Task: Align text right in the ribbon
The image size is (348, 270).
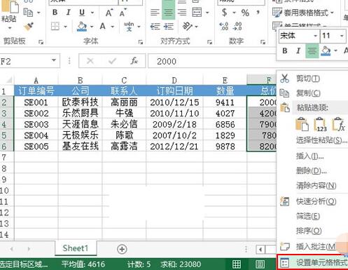Action: (x=182, y=12)
